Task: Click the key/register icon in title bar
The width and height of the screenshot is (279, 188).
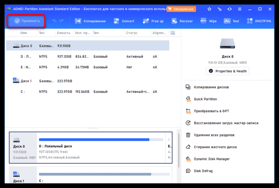Action: [x=220, y=9]
